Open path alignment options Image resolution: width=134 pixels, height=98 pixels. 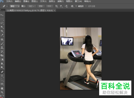click(61, 6)
